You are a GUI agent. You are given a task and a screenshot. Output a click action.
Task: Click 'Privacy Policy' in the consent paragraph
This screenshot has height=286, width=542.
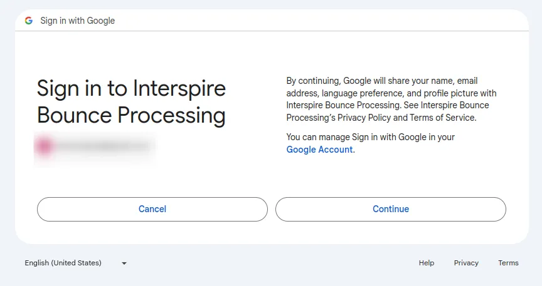364,118
